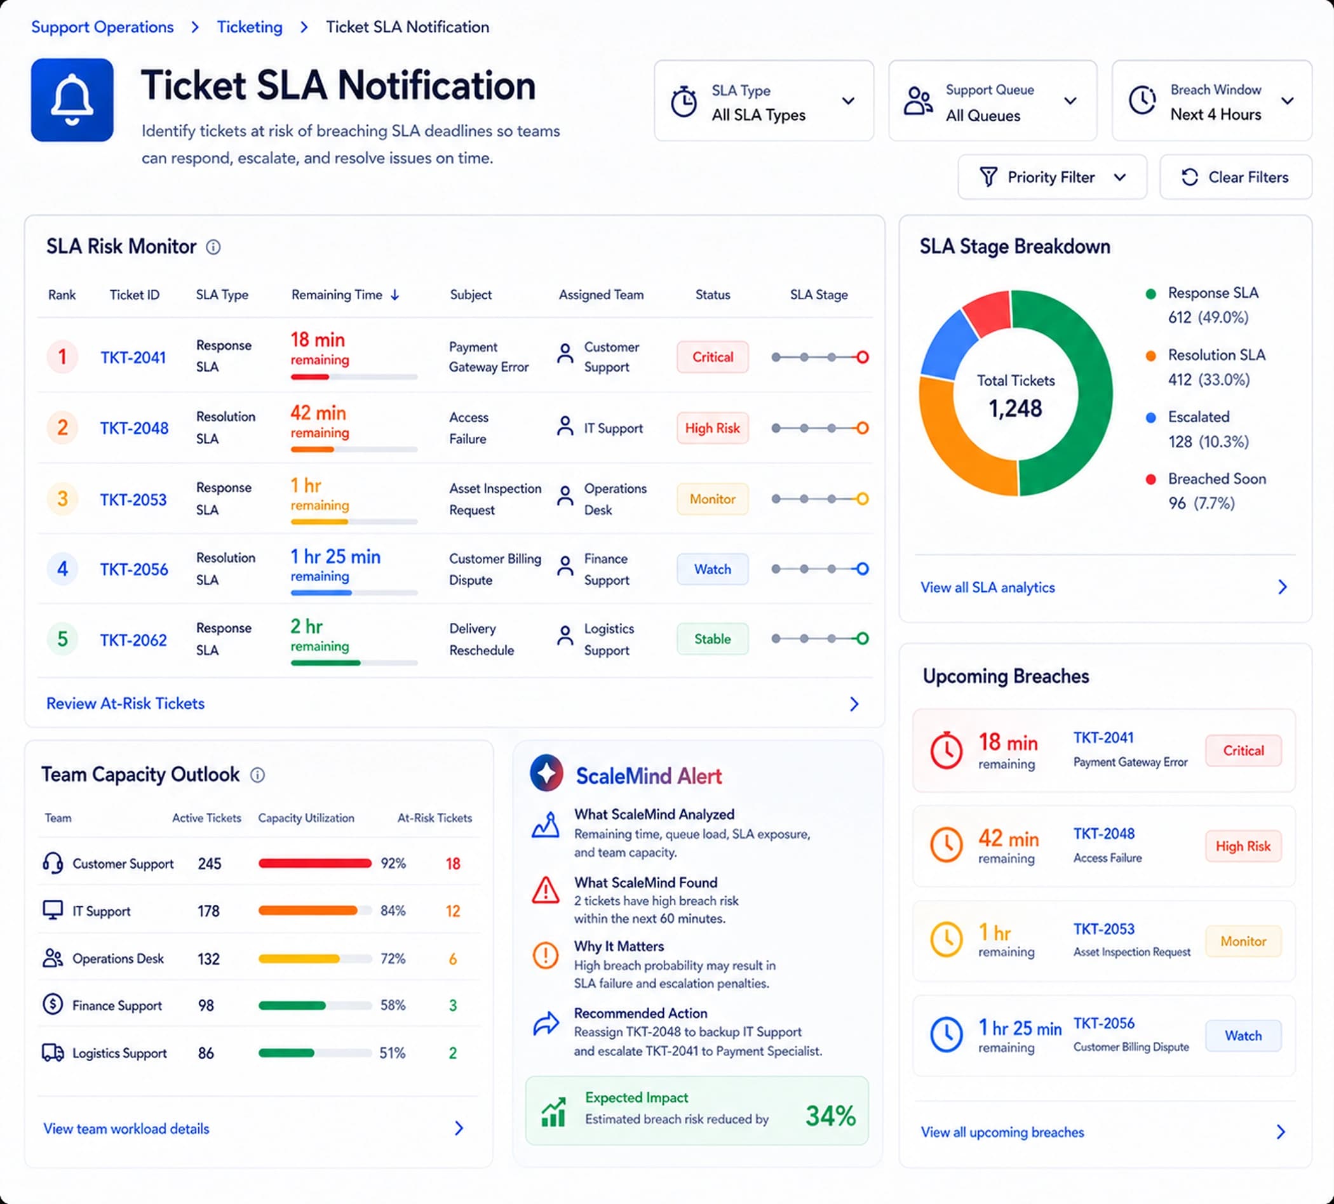The height and width of the screenshot is (1204, 1334).
Task: Click the clock icon in Breach Window filter
Action: [x=1142, y=100]
